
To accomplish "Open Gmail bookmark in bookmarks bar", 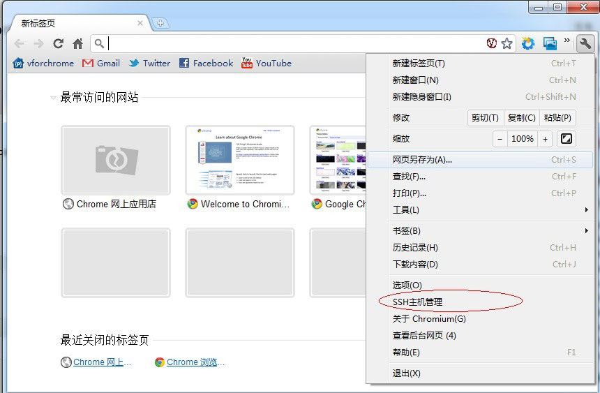I will coord(100,63).
